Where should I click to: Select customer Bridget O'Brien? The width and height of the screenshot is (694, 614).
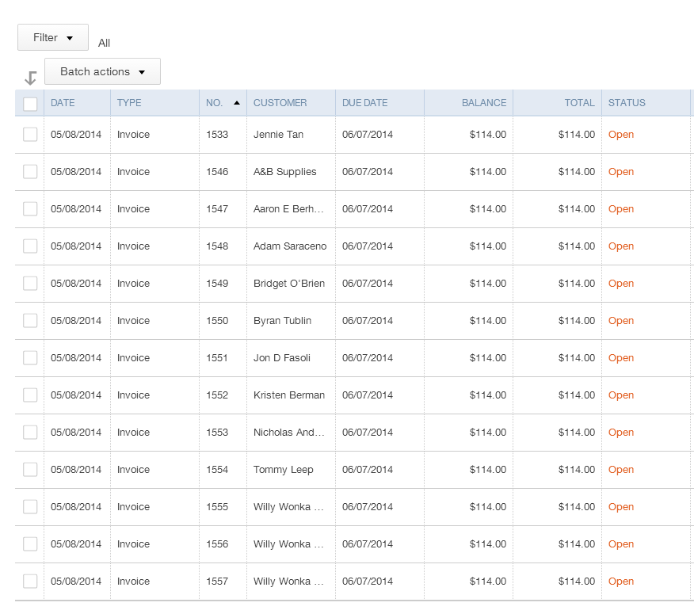click(x=289, y=284)
